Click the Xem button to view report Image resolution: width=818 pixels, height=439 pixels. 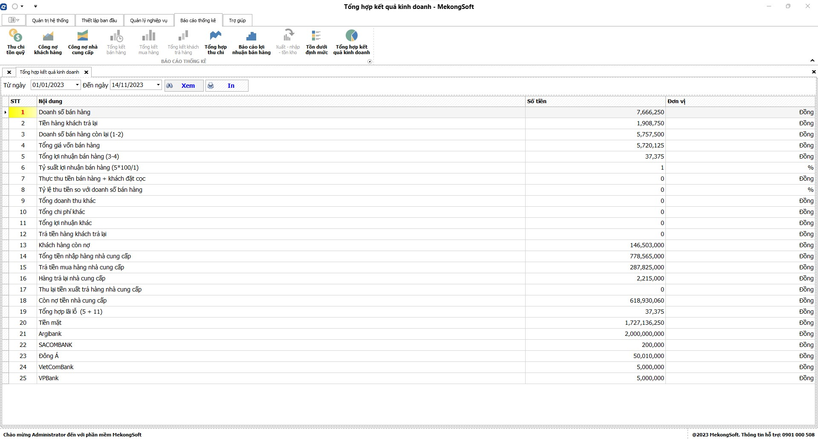coord(184,86)
